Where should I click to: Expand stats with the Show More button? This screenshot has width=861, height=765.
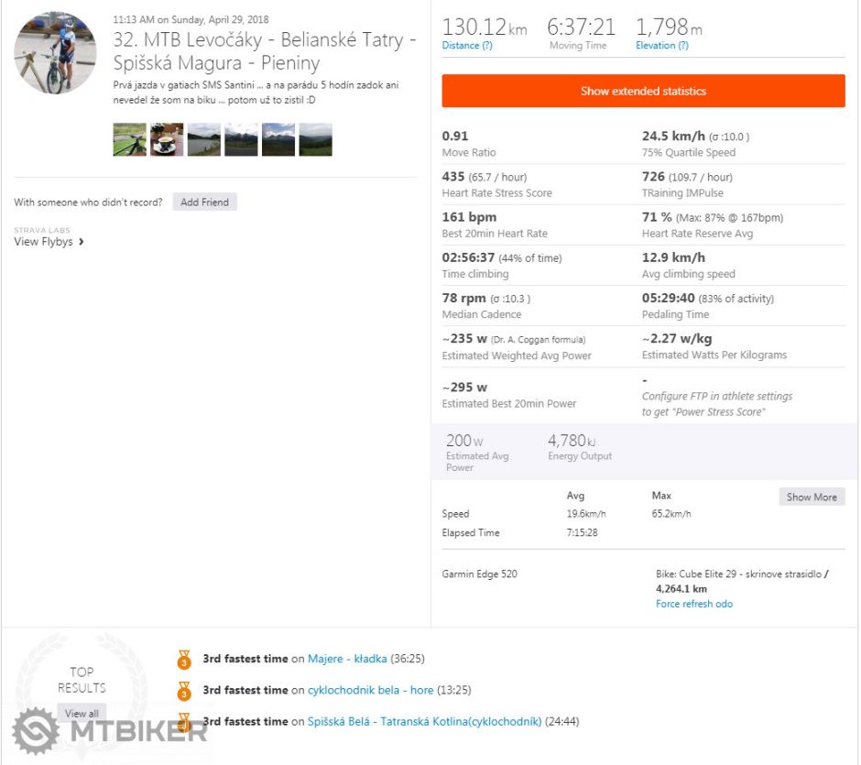point(812,497)
